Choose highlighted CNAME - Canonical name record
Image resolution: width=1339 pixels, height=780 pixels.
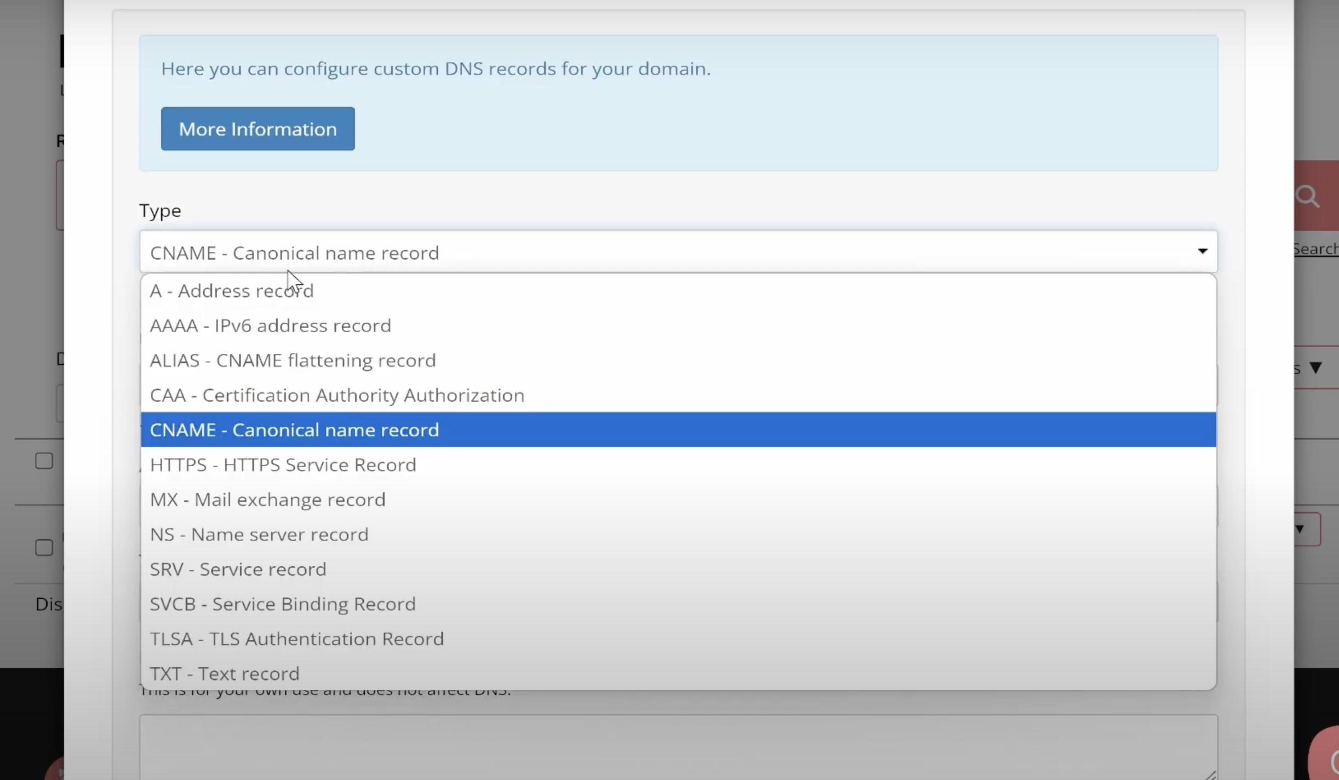[294, 430]
